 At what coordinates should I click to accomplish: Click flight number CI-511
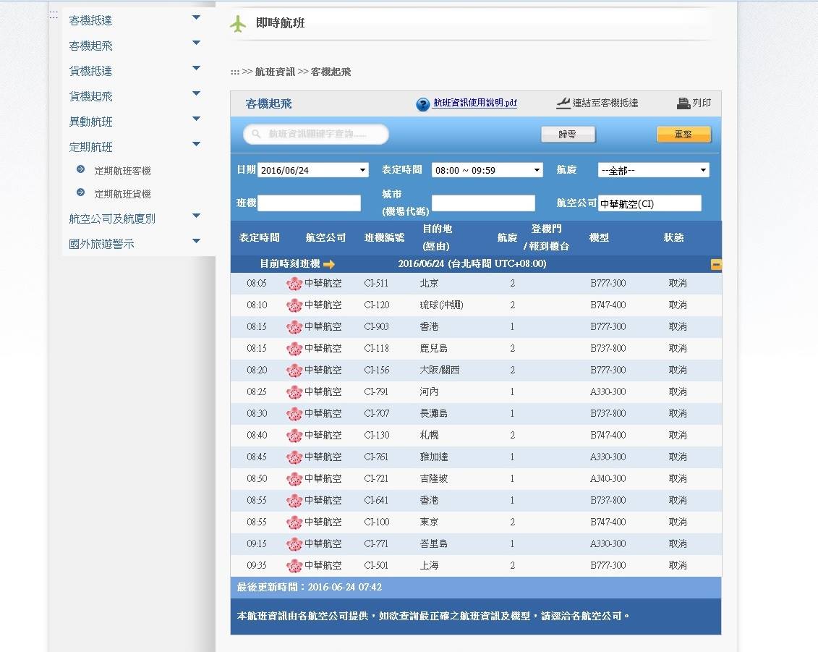tap(376, 284)
